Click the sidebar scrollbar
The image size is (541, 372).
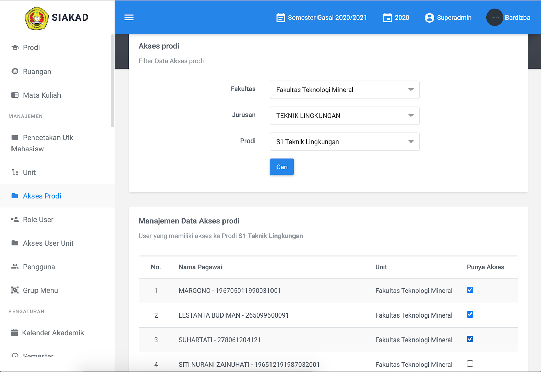tap(112, 81)
